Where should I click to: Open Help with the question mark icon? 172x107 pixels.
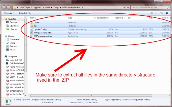(x=167, y=13)
